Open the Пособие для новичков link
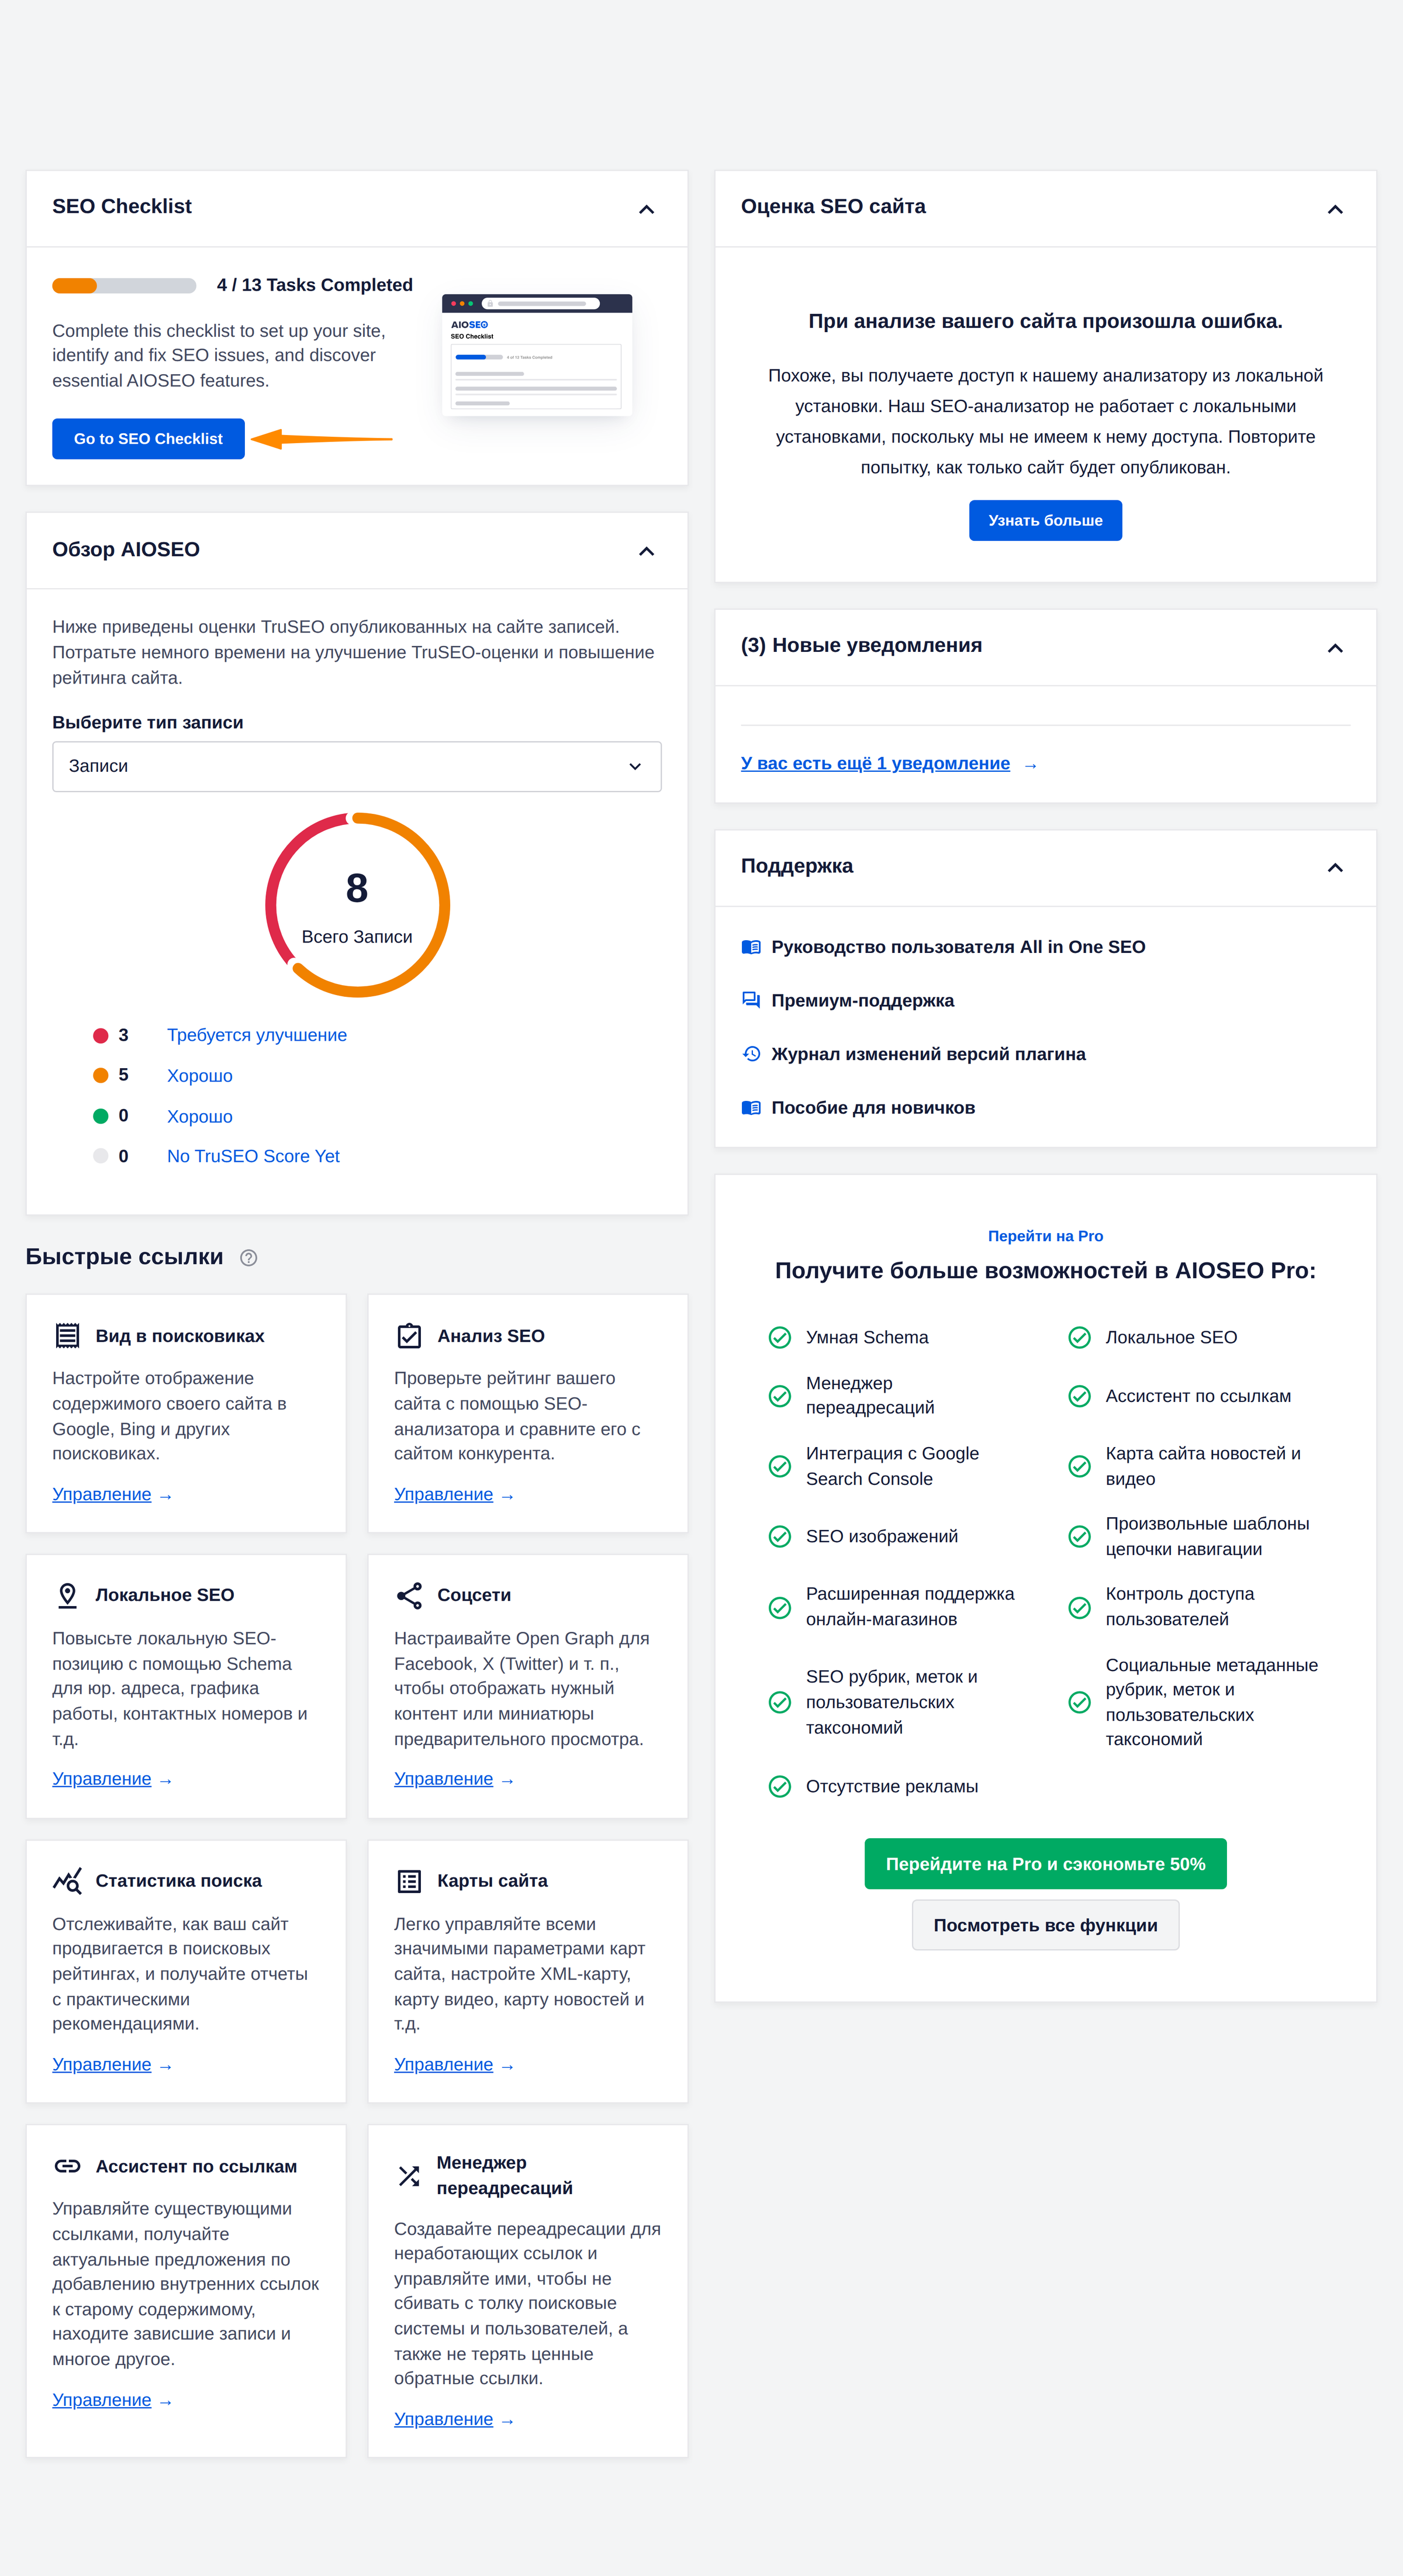1403x2576 pixels. 873,1107
